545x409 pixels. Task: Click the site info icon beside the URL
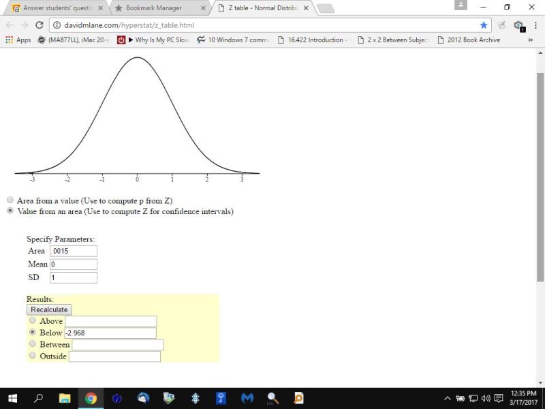(57, 25)
